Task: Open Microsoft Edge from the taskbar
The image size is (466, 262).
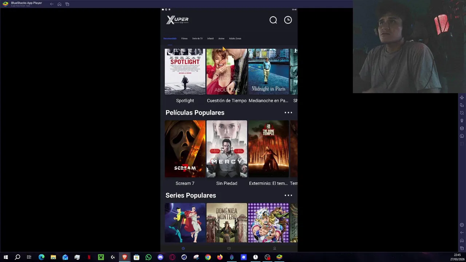Action: coord(41,257)
